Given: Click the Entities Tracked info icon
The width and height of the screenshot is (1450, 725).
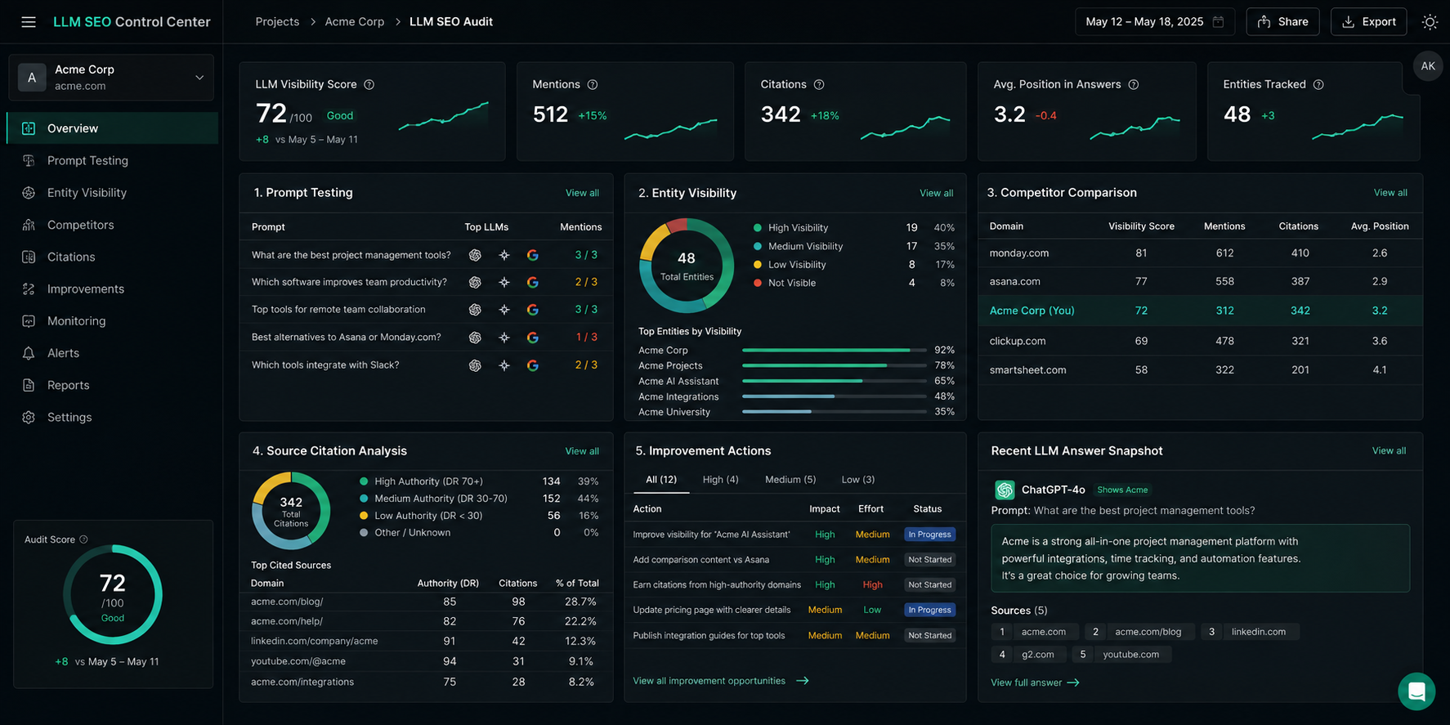Looking at the screenshot, I should point(1318,84).
